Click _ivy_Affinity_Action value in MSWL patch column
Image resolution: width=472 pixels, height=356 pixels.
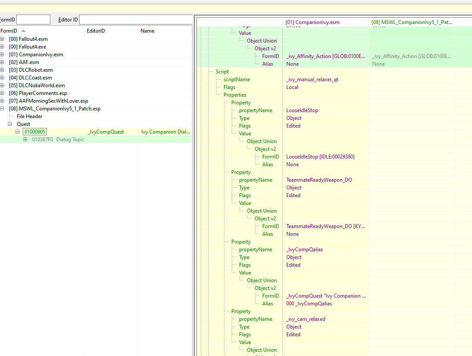(411, 56)
